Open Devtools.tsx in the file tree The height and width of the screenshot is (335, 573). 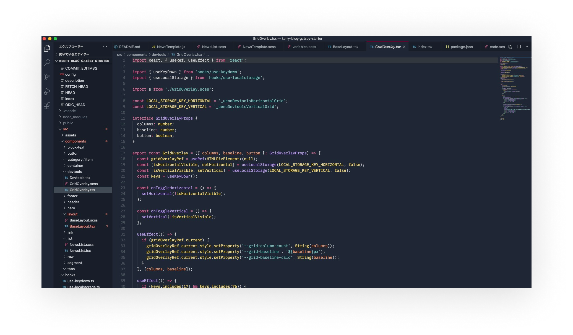tap(80, 178)
